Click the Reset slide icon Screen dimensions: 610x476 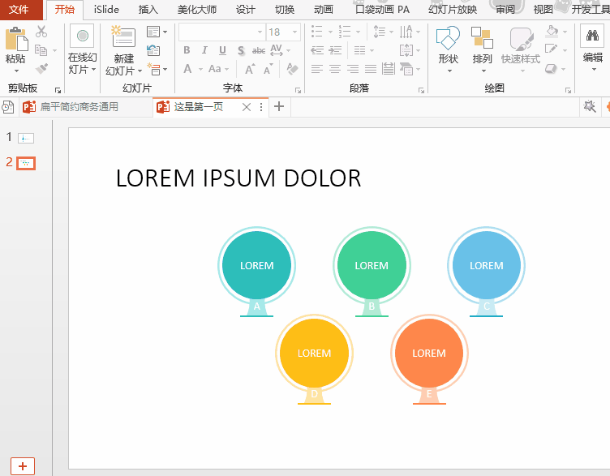153,50
